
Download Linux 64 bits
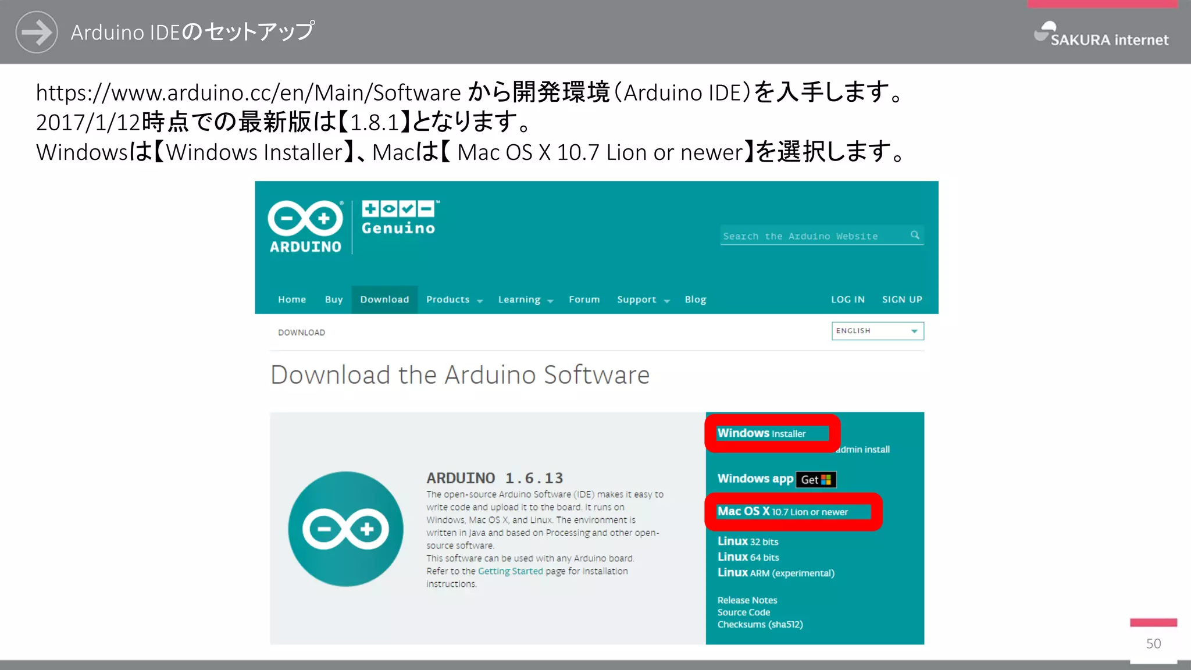pos(748,557)
